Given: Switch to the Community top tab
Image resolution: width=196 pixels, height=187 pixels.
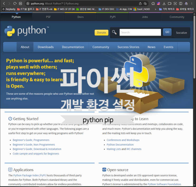Looking at the screenshot, I should tap(177, 17).
